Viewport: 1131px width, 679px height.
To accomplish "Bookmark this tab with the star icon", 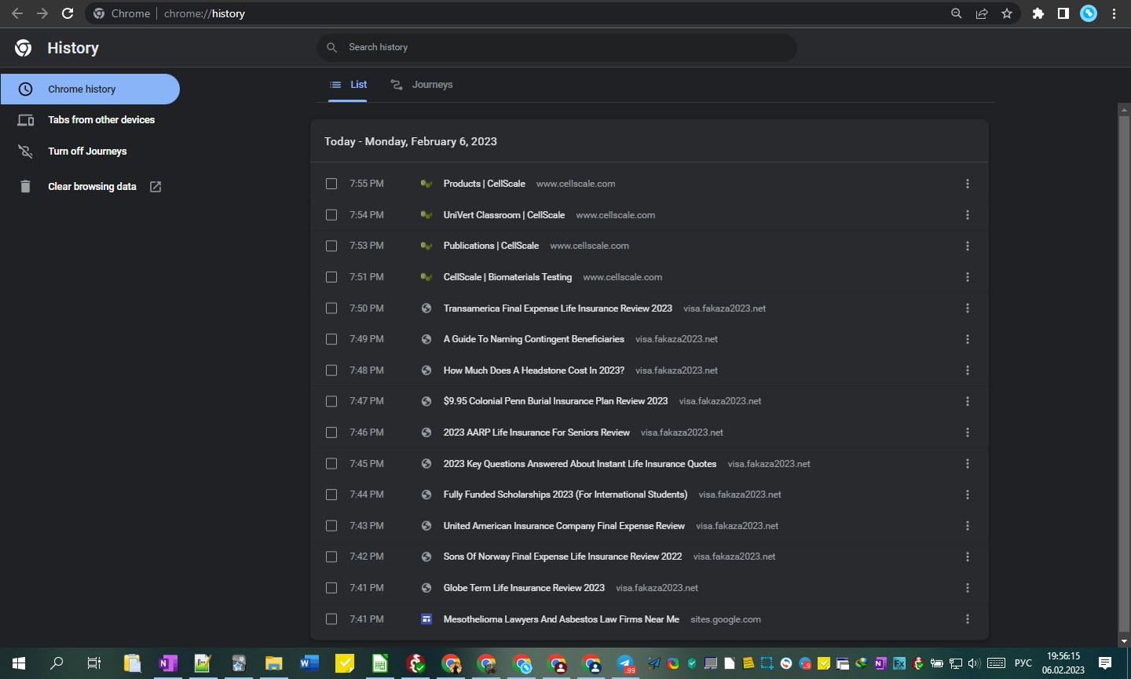I will (x=1007, y=13).
